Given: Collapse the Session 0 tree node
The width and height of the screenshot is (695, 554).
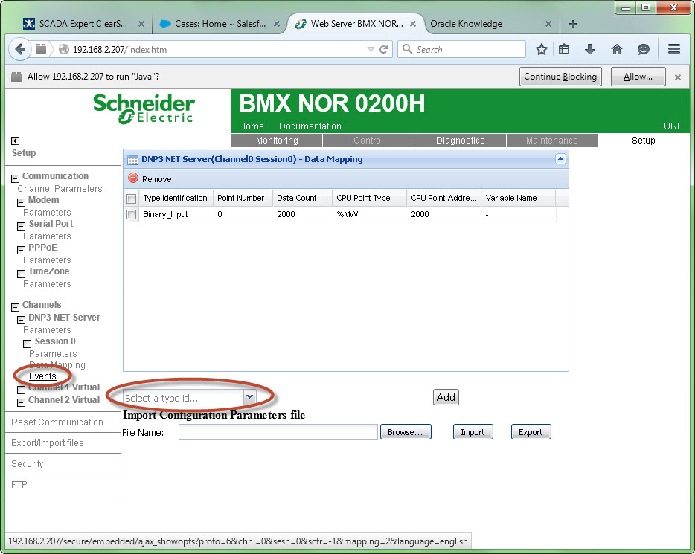Looking at the screenshot, I should (28, 344).
